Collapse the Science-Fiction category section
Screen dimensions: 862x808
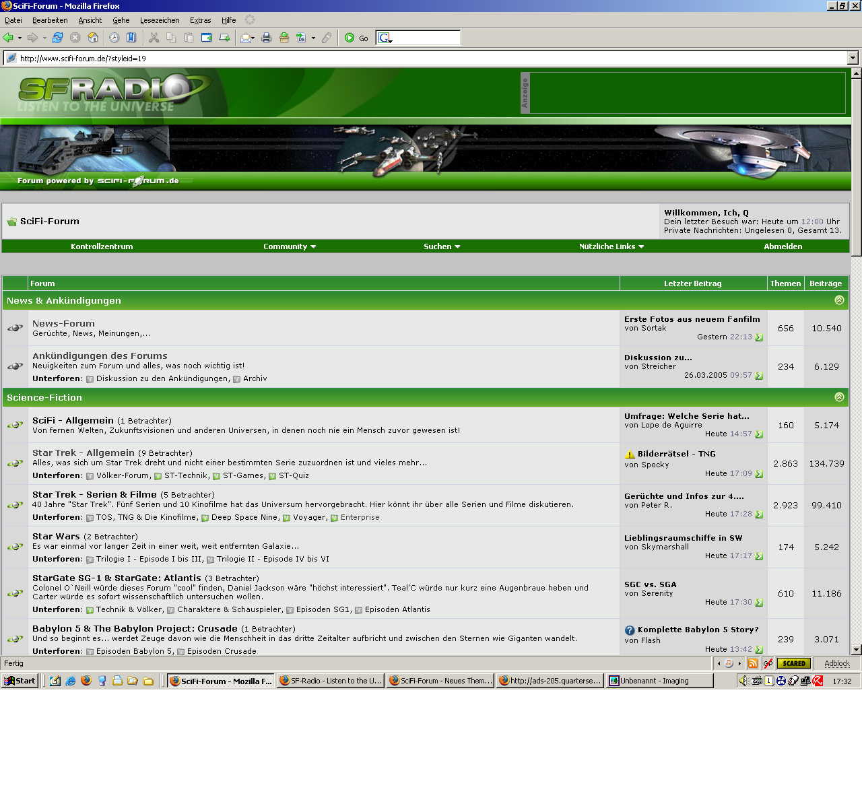(839, 397)
